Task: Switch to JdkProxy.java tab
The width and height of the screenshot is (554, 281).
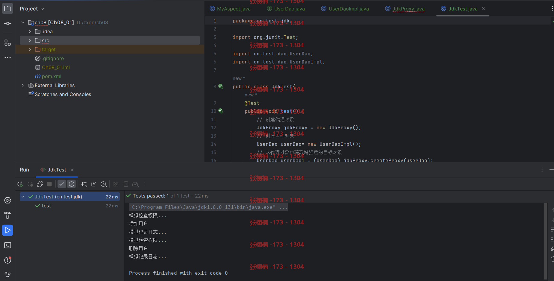Action: pos(405,9)
